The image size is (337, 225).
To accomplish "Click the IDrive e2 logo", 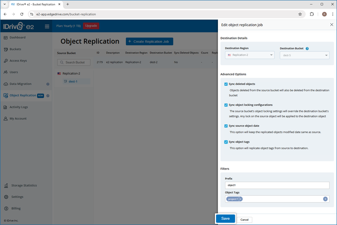I will point(18,26).
